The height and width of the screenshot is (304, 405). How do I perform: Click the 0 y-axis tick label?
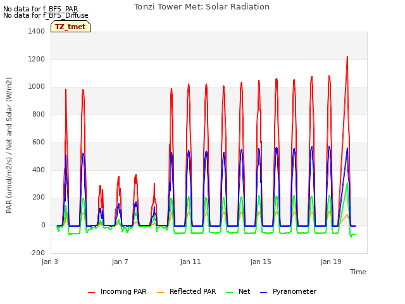click(x=43, y=225)
